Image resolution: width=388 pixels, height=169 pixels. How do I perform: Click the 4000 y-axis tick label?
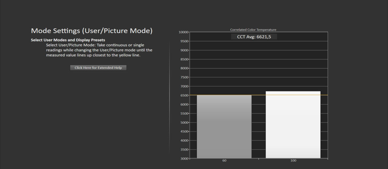pyautogui.click(x=184, y=141)
